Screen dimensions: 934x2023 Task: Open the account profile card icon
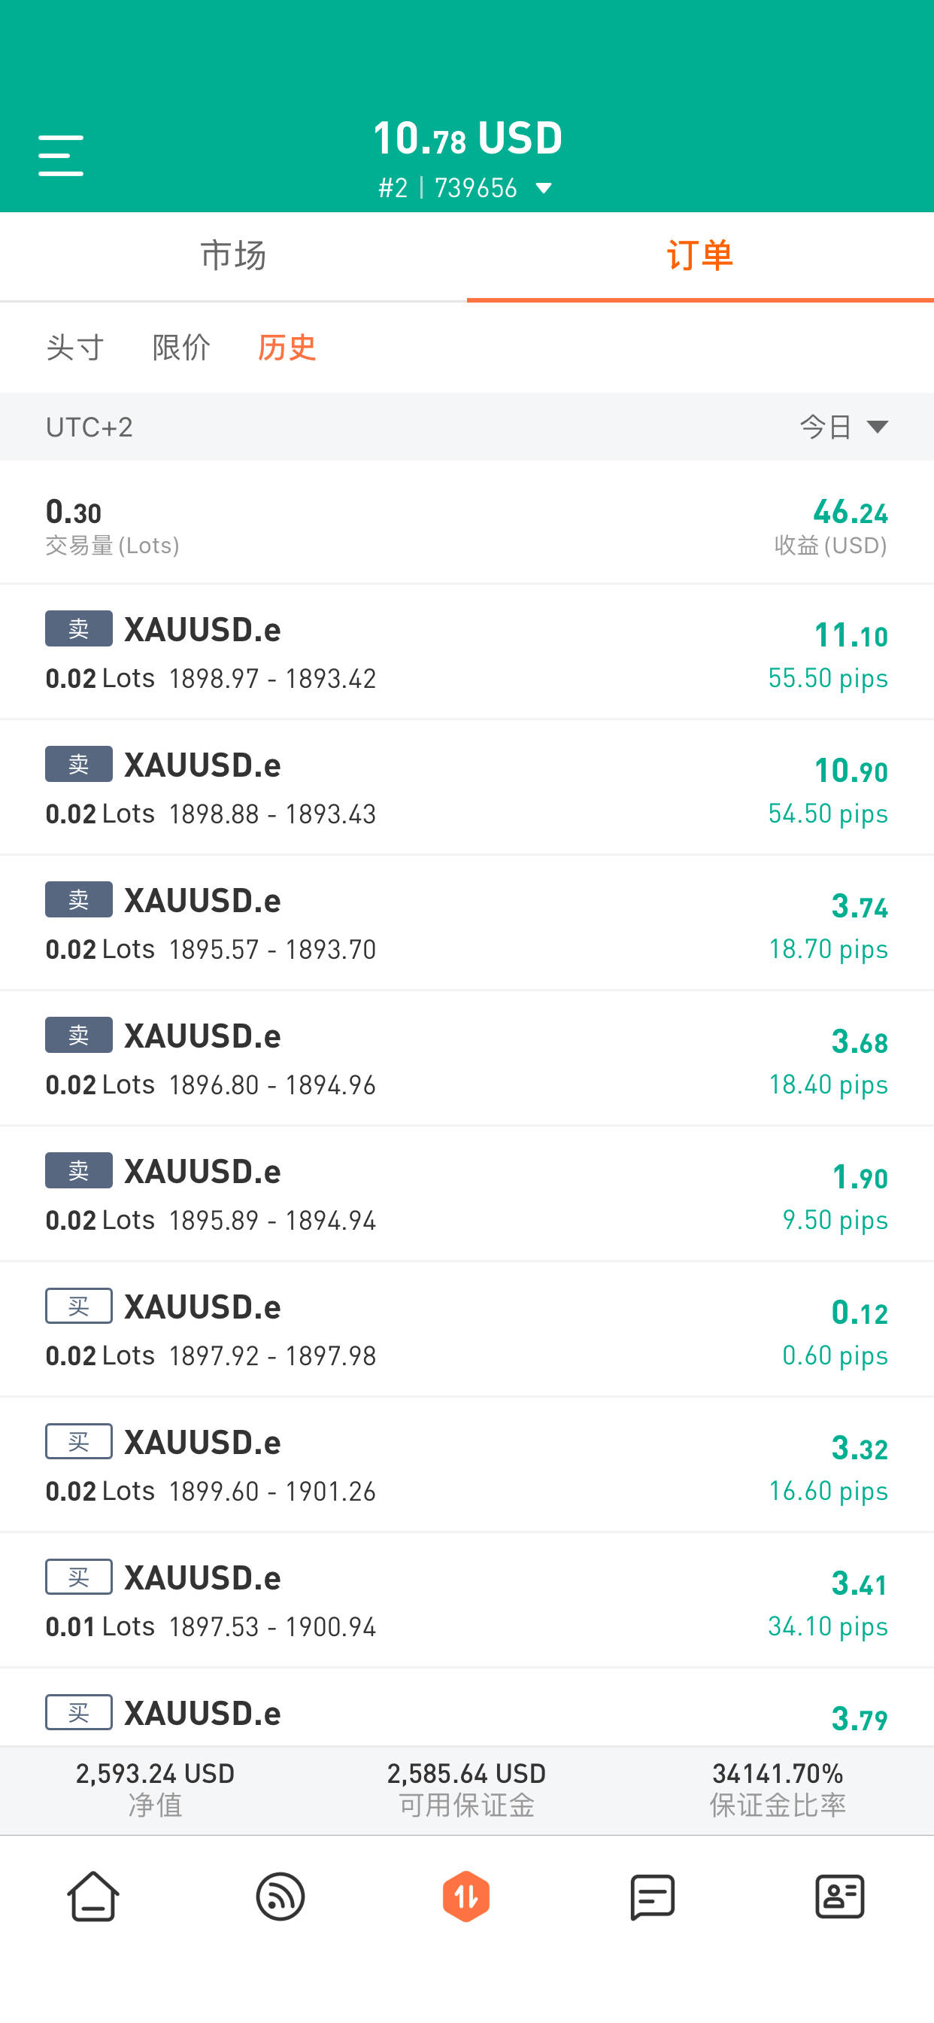(x=840, y=1896)
